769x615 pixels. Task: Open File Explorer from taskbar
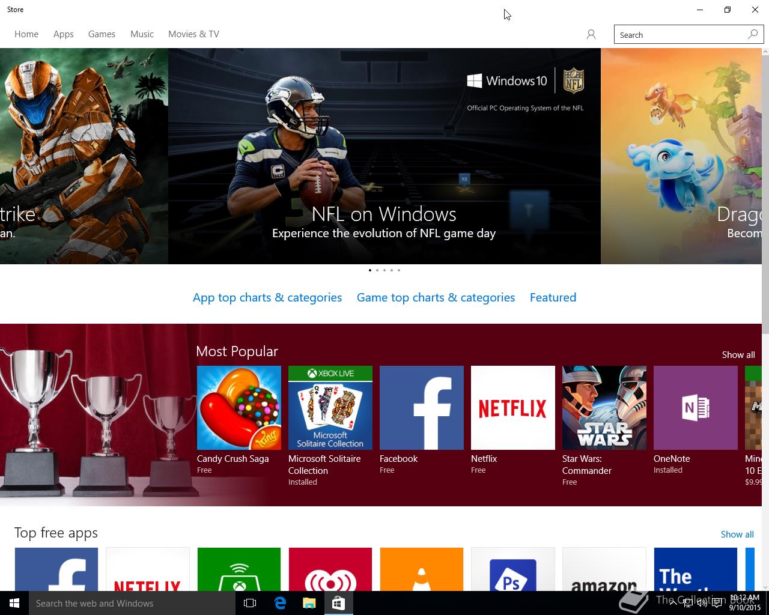[x=309, y=603]
